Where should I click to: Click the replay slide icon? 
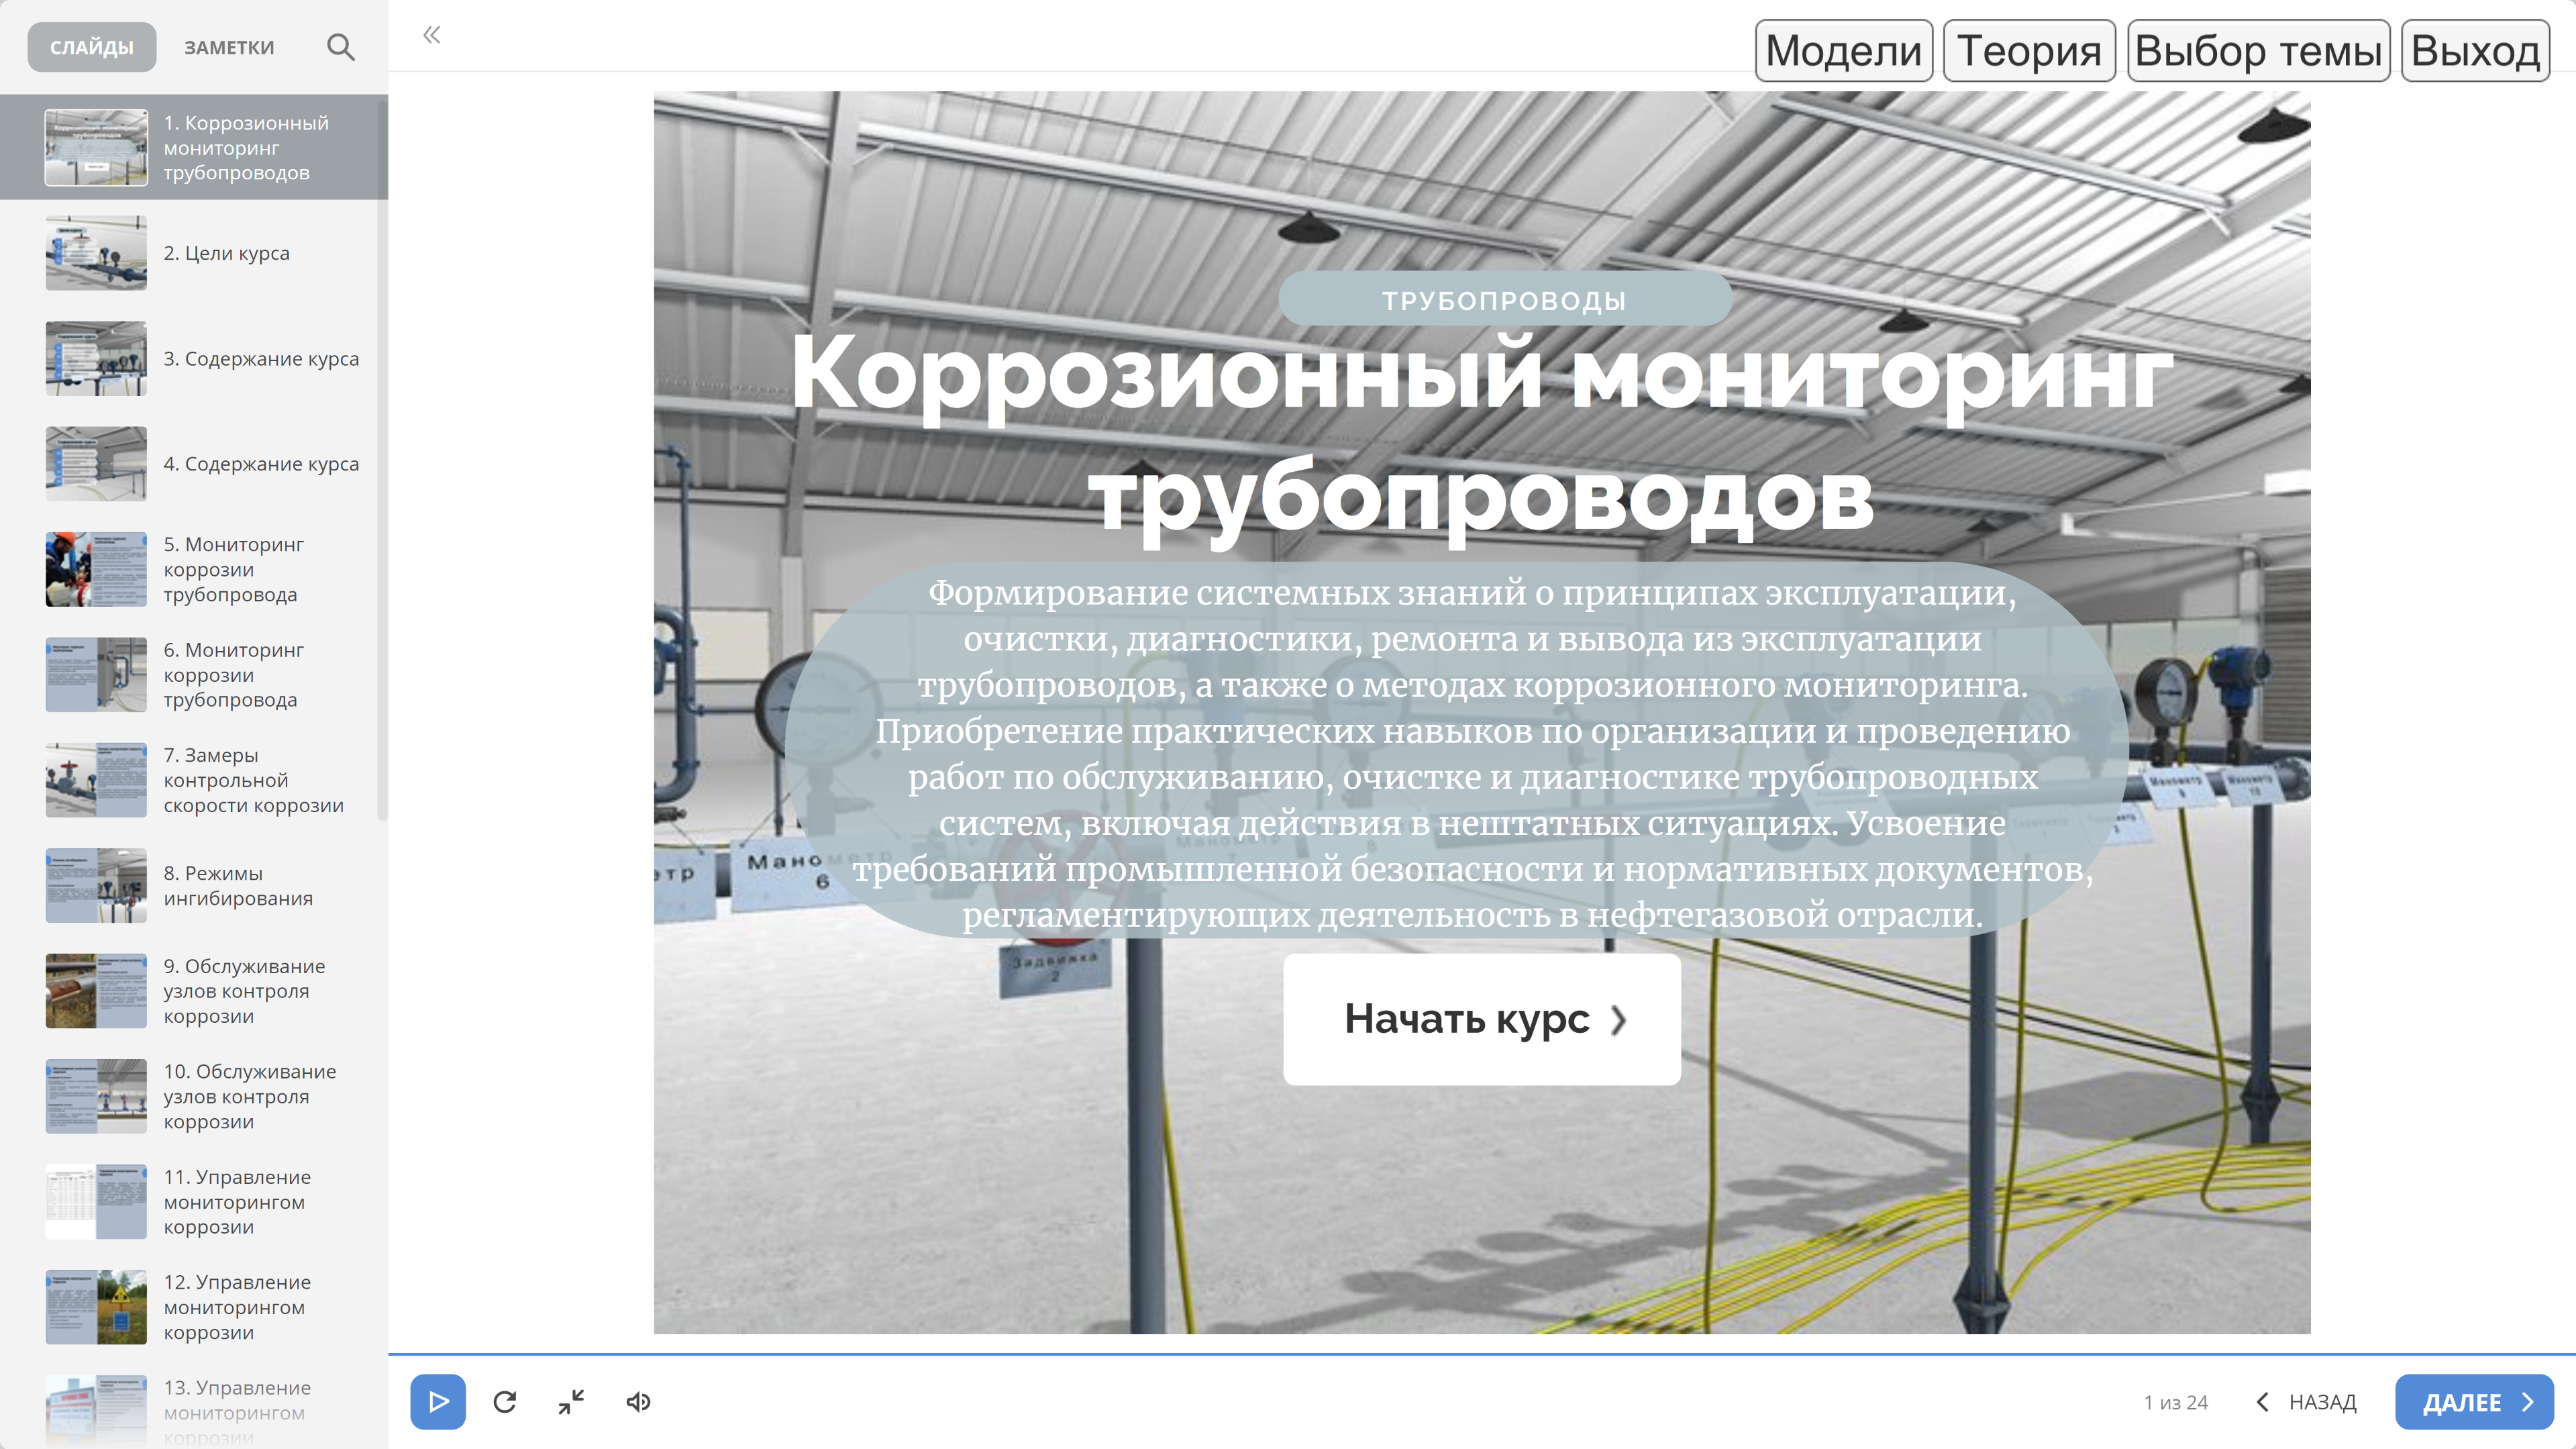pyautogui.click(x=505, y=1401)
